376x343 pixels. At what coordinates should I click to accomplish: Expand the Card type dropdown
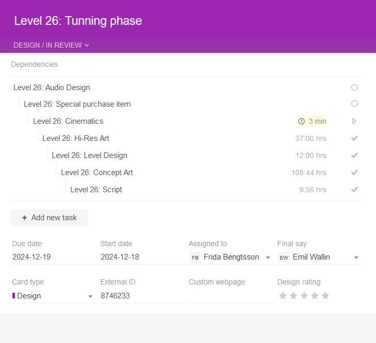[x=91, y=296]
